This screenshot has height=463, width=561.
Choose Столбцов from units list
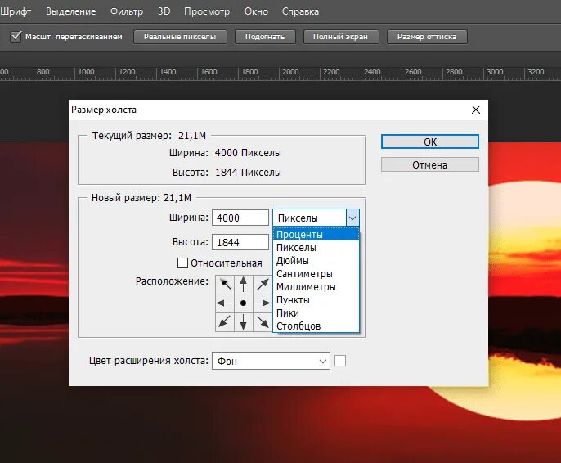[x=316, y=326]
